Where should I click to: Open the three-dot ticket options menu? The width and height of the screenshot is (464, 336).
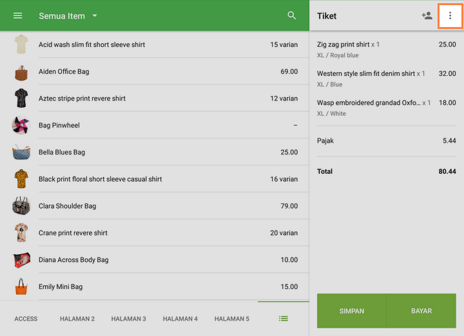(x=450, y=15)
